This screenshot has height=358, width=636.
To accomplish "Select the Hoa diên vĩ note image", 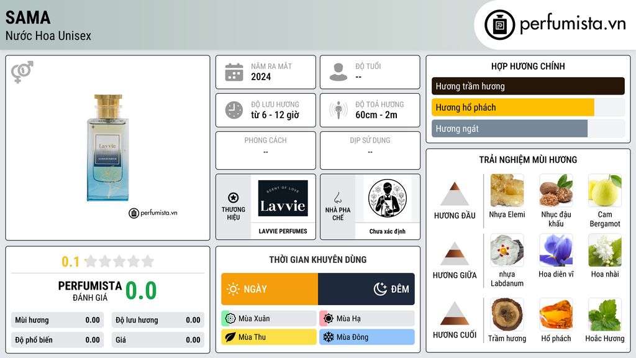I will 556,250.
